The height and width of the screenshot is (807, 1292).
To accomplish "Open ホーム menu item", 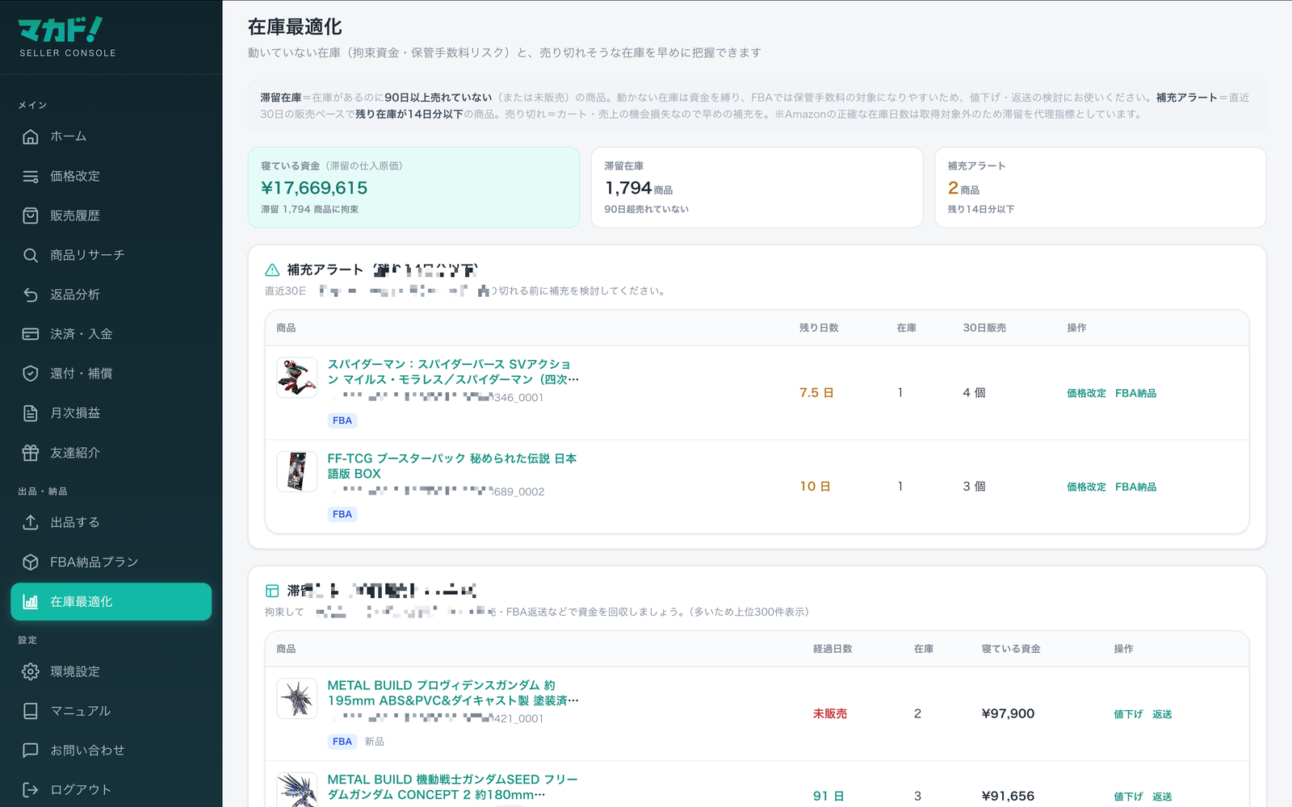I will 111,136.
